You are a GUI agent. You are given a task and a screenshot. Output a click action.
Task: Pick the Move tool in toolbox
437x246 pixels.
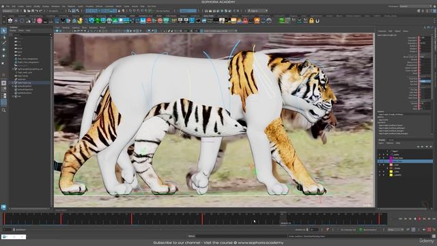3,50
